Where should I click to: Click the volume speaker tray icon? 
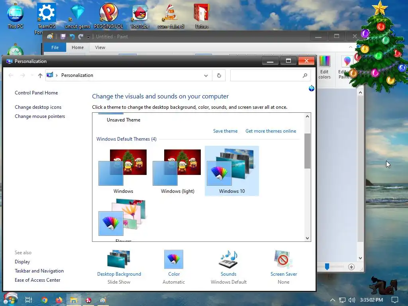coord(351,300)
